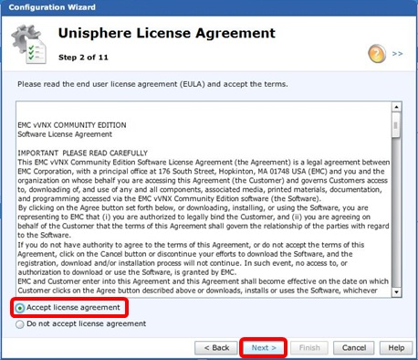
Task: Click the EULA scrollbar up arrow
Action: pyautogui.click(x=396, y=107)
